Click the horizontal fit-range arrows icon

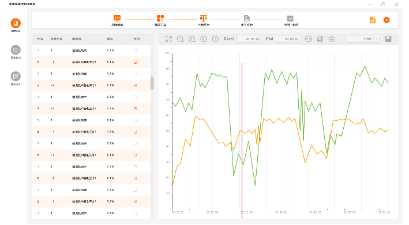pos(308,39)
